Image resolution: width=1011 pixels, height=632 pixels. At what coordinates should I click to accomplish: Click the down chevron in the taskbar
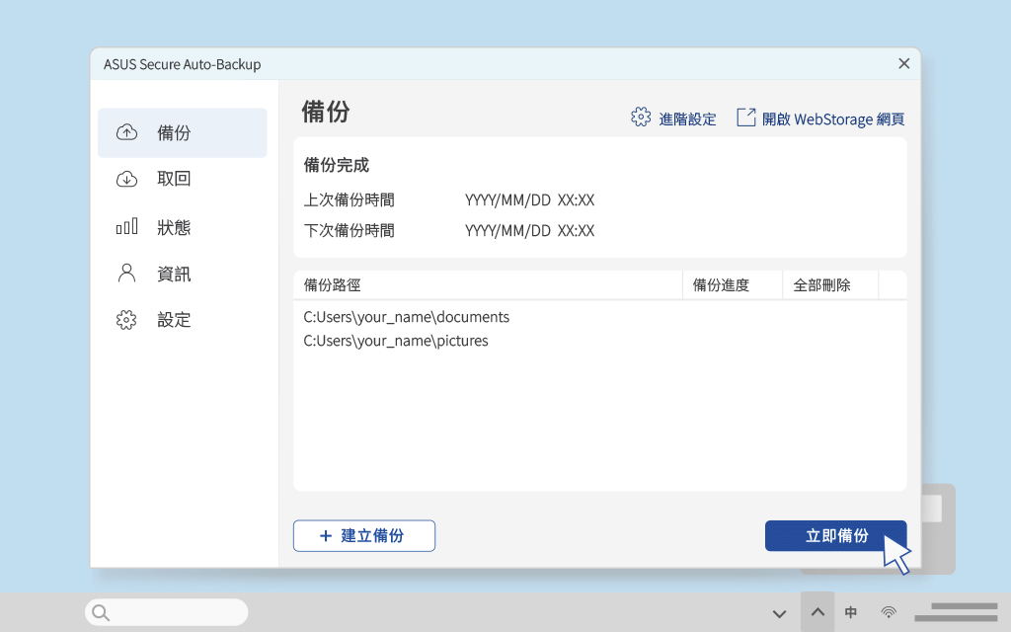pos(780,613)
